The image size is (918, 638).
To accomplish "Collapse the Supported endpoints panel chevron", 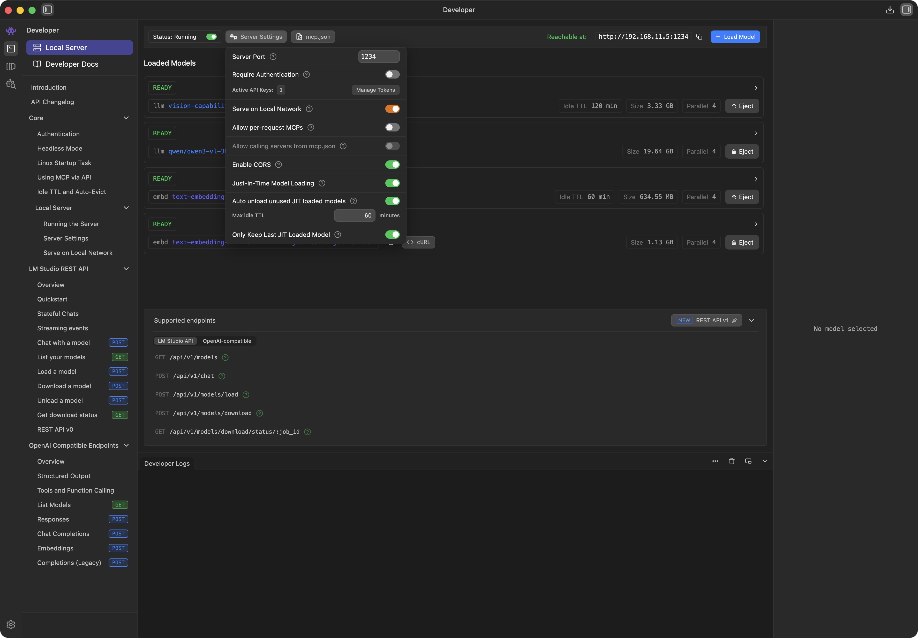I will click(751, 320).
